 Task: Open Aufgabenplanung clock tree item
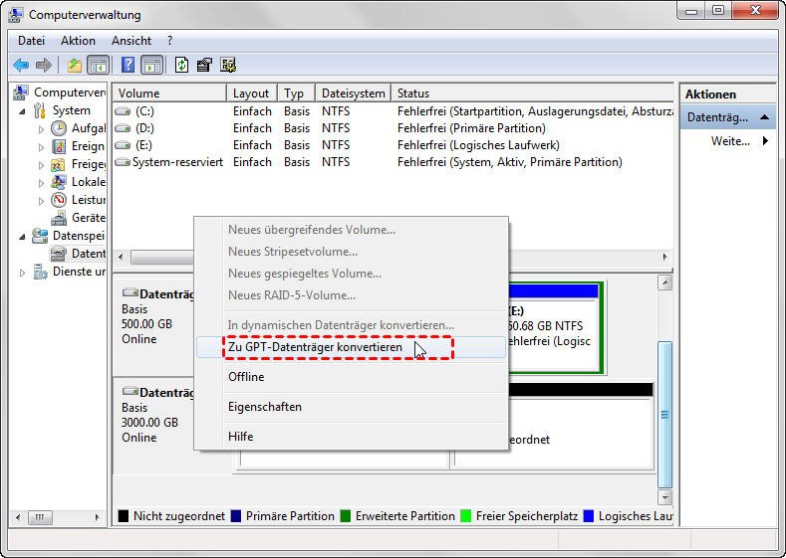(79, 128)
